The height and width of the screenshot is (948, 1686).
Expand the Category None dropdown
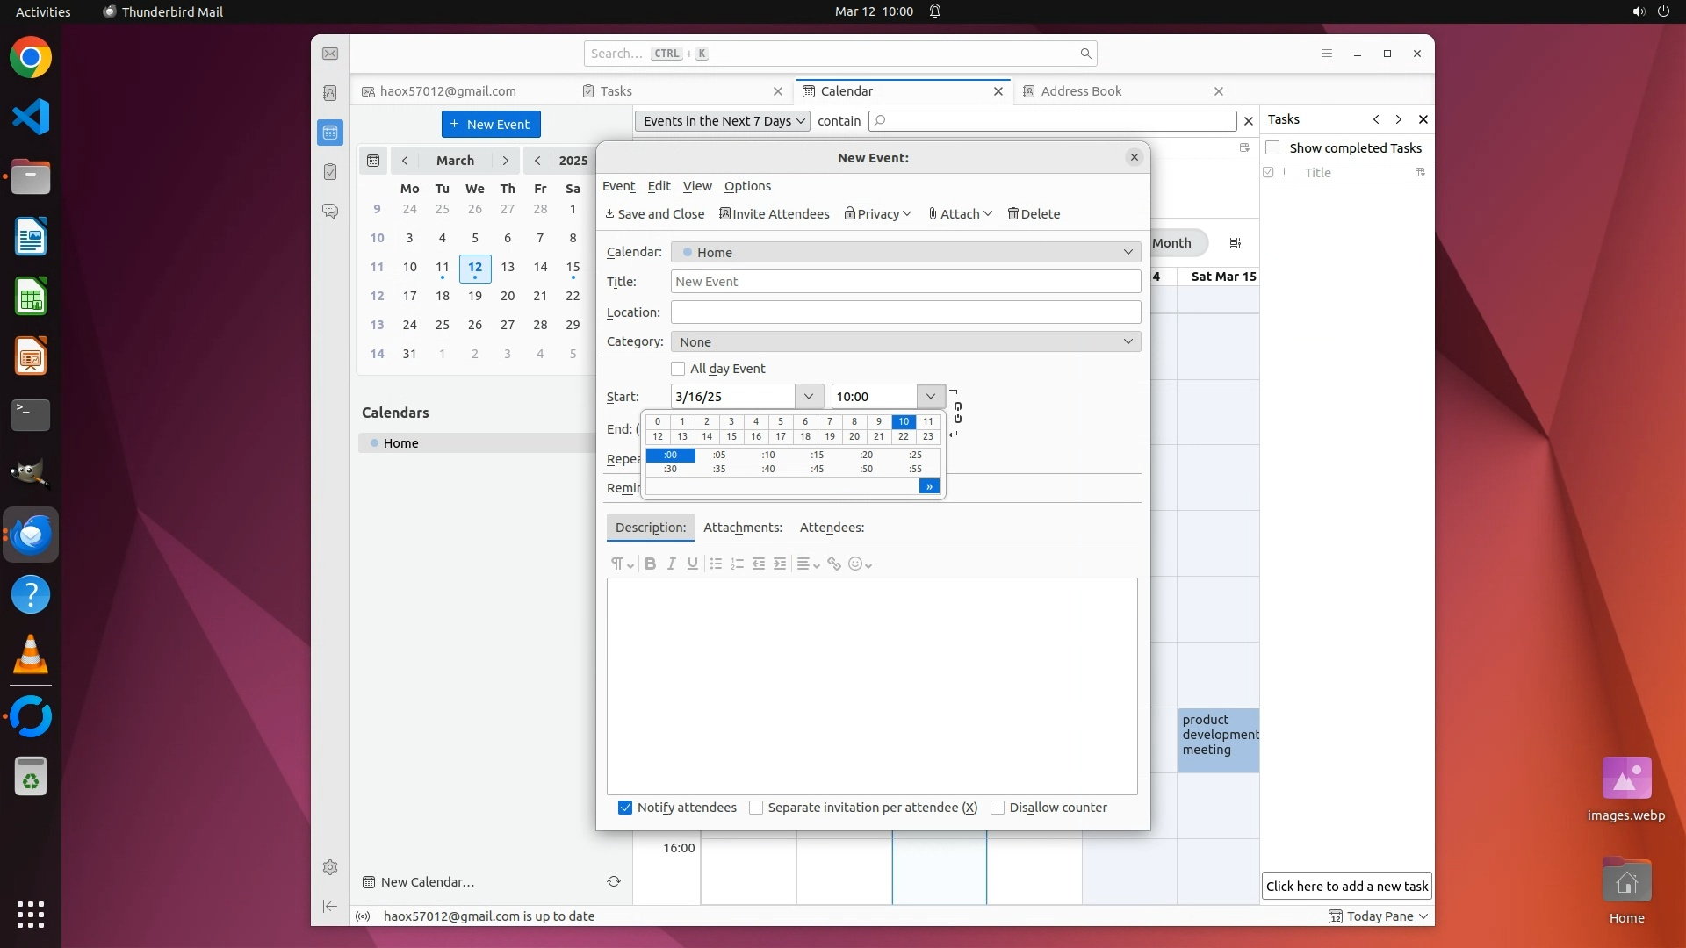(905, 341)
